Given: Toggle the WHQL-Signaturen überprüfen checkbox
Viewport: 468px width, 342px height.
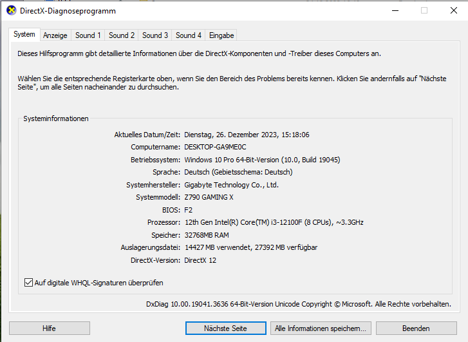Looking at the screenshot, I should [x=28, y=283].
